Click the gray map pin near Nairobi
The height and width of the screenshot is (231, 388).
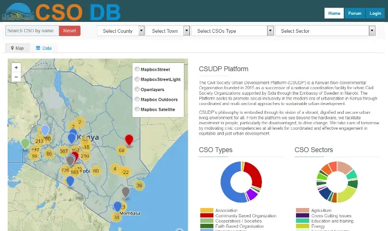pos(70,161)
